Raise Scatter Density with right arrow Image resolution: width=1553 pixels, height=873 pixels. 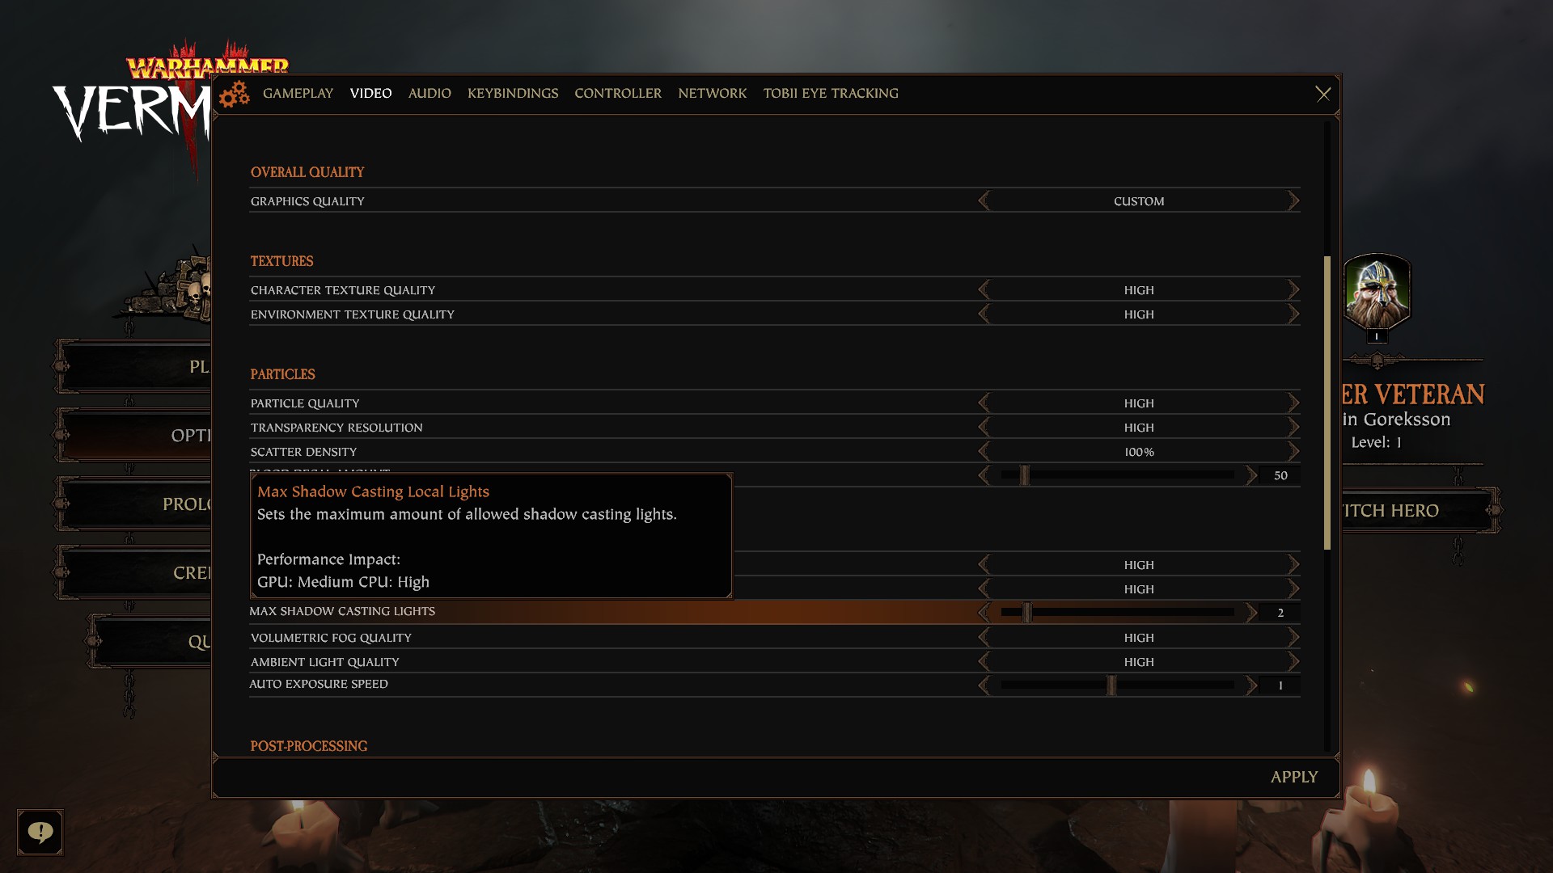1293,452
